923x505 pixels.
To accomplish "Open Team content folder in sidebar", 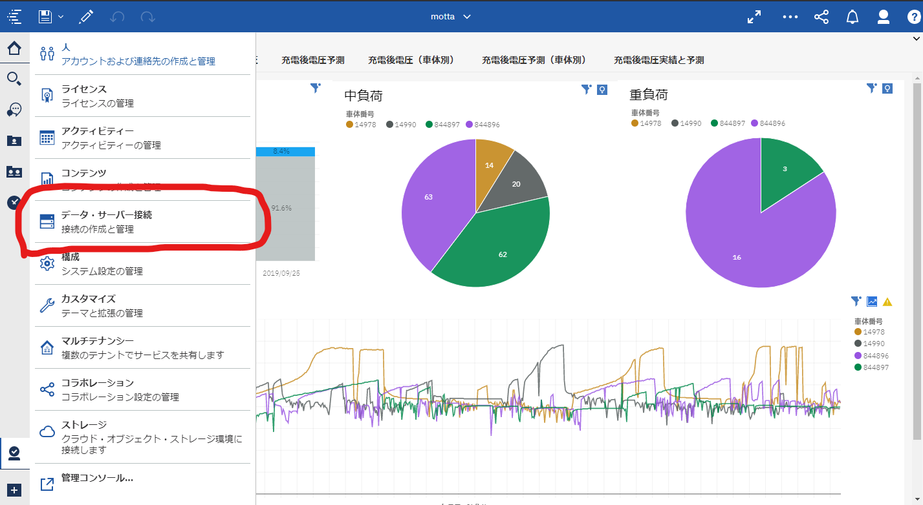I will point(14,171).
